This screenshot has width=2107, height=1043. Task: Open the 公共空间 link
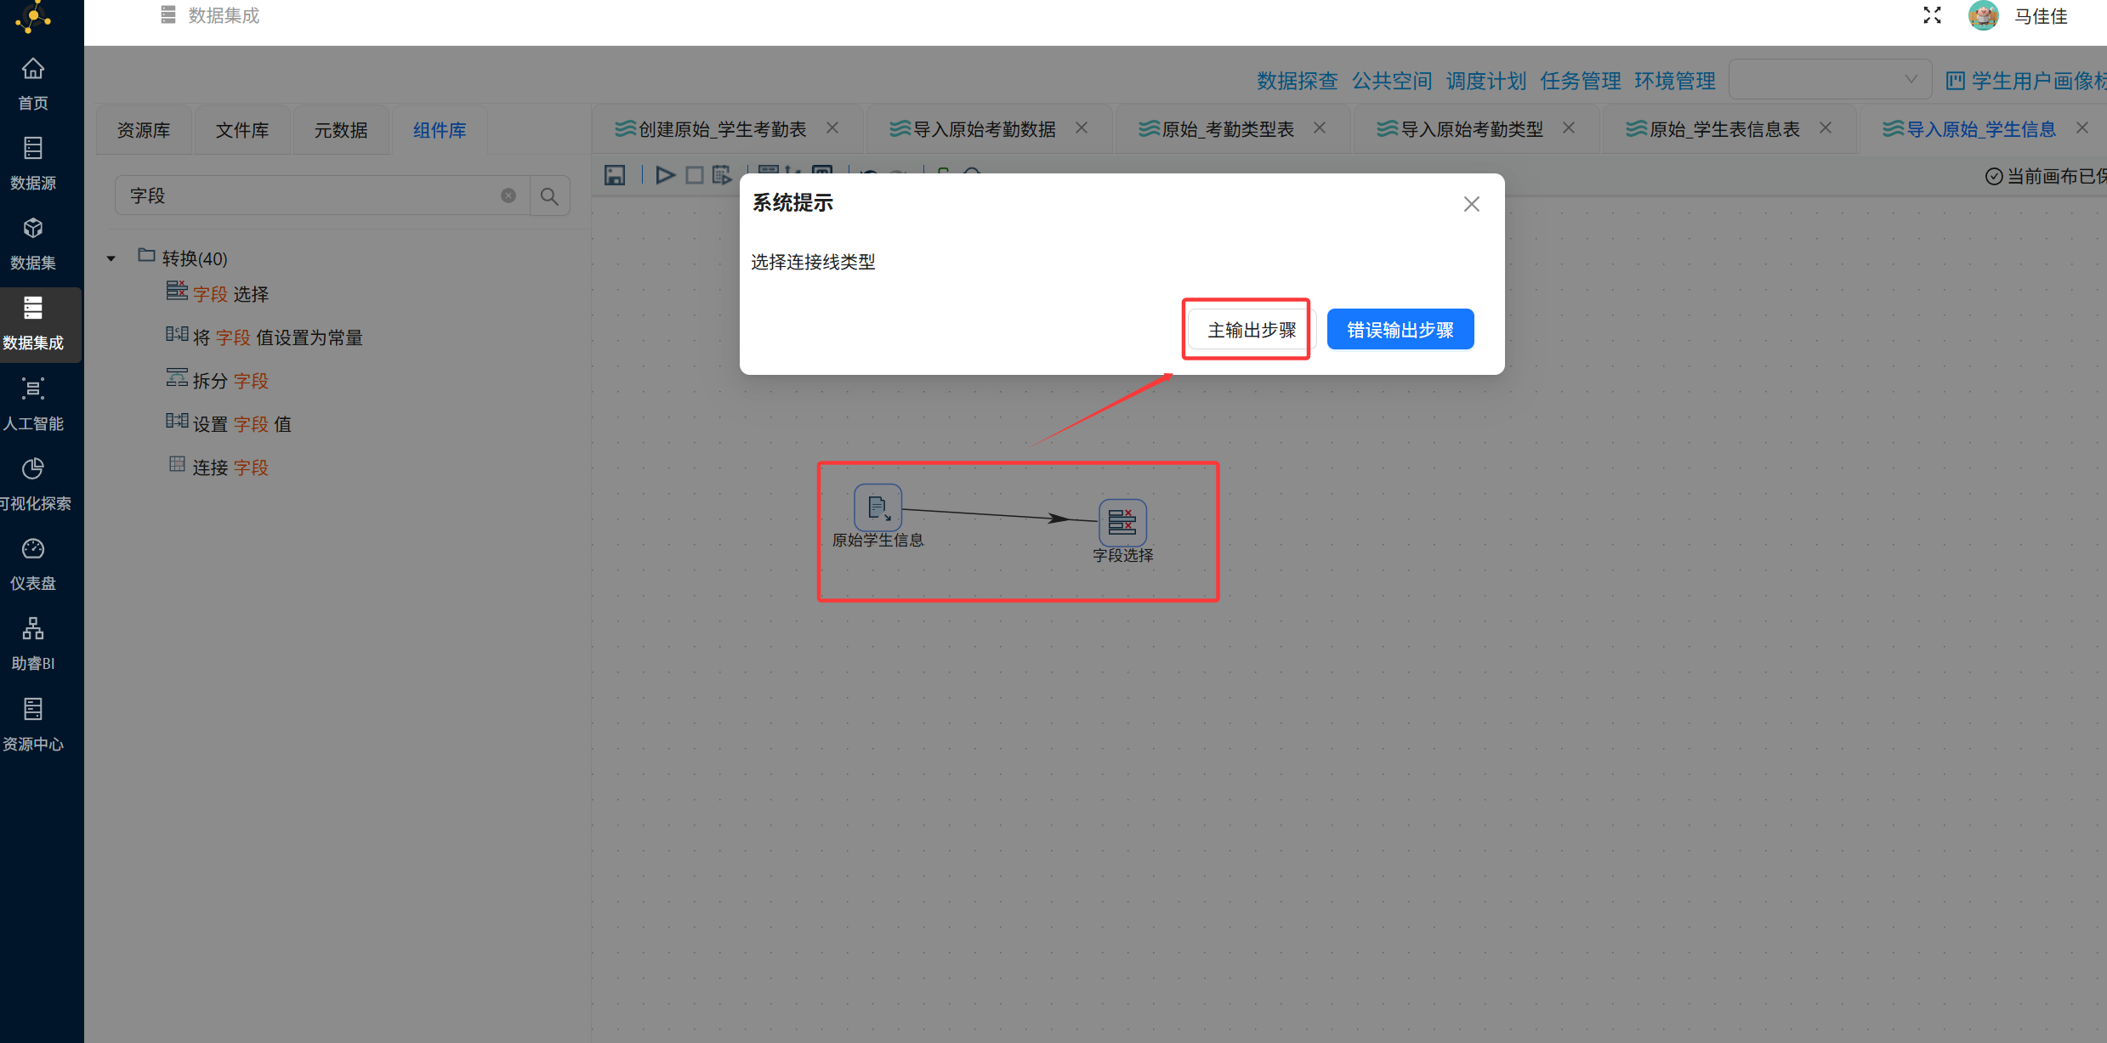coord(1392,81)
